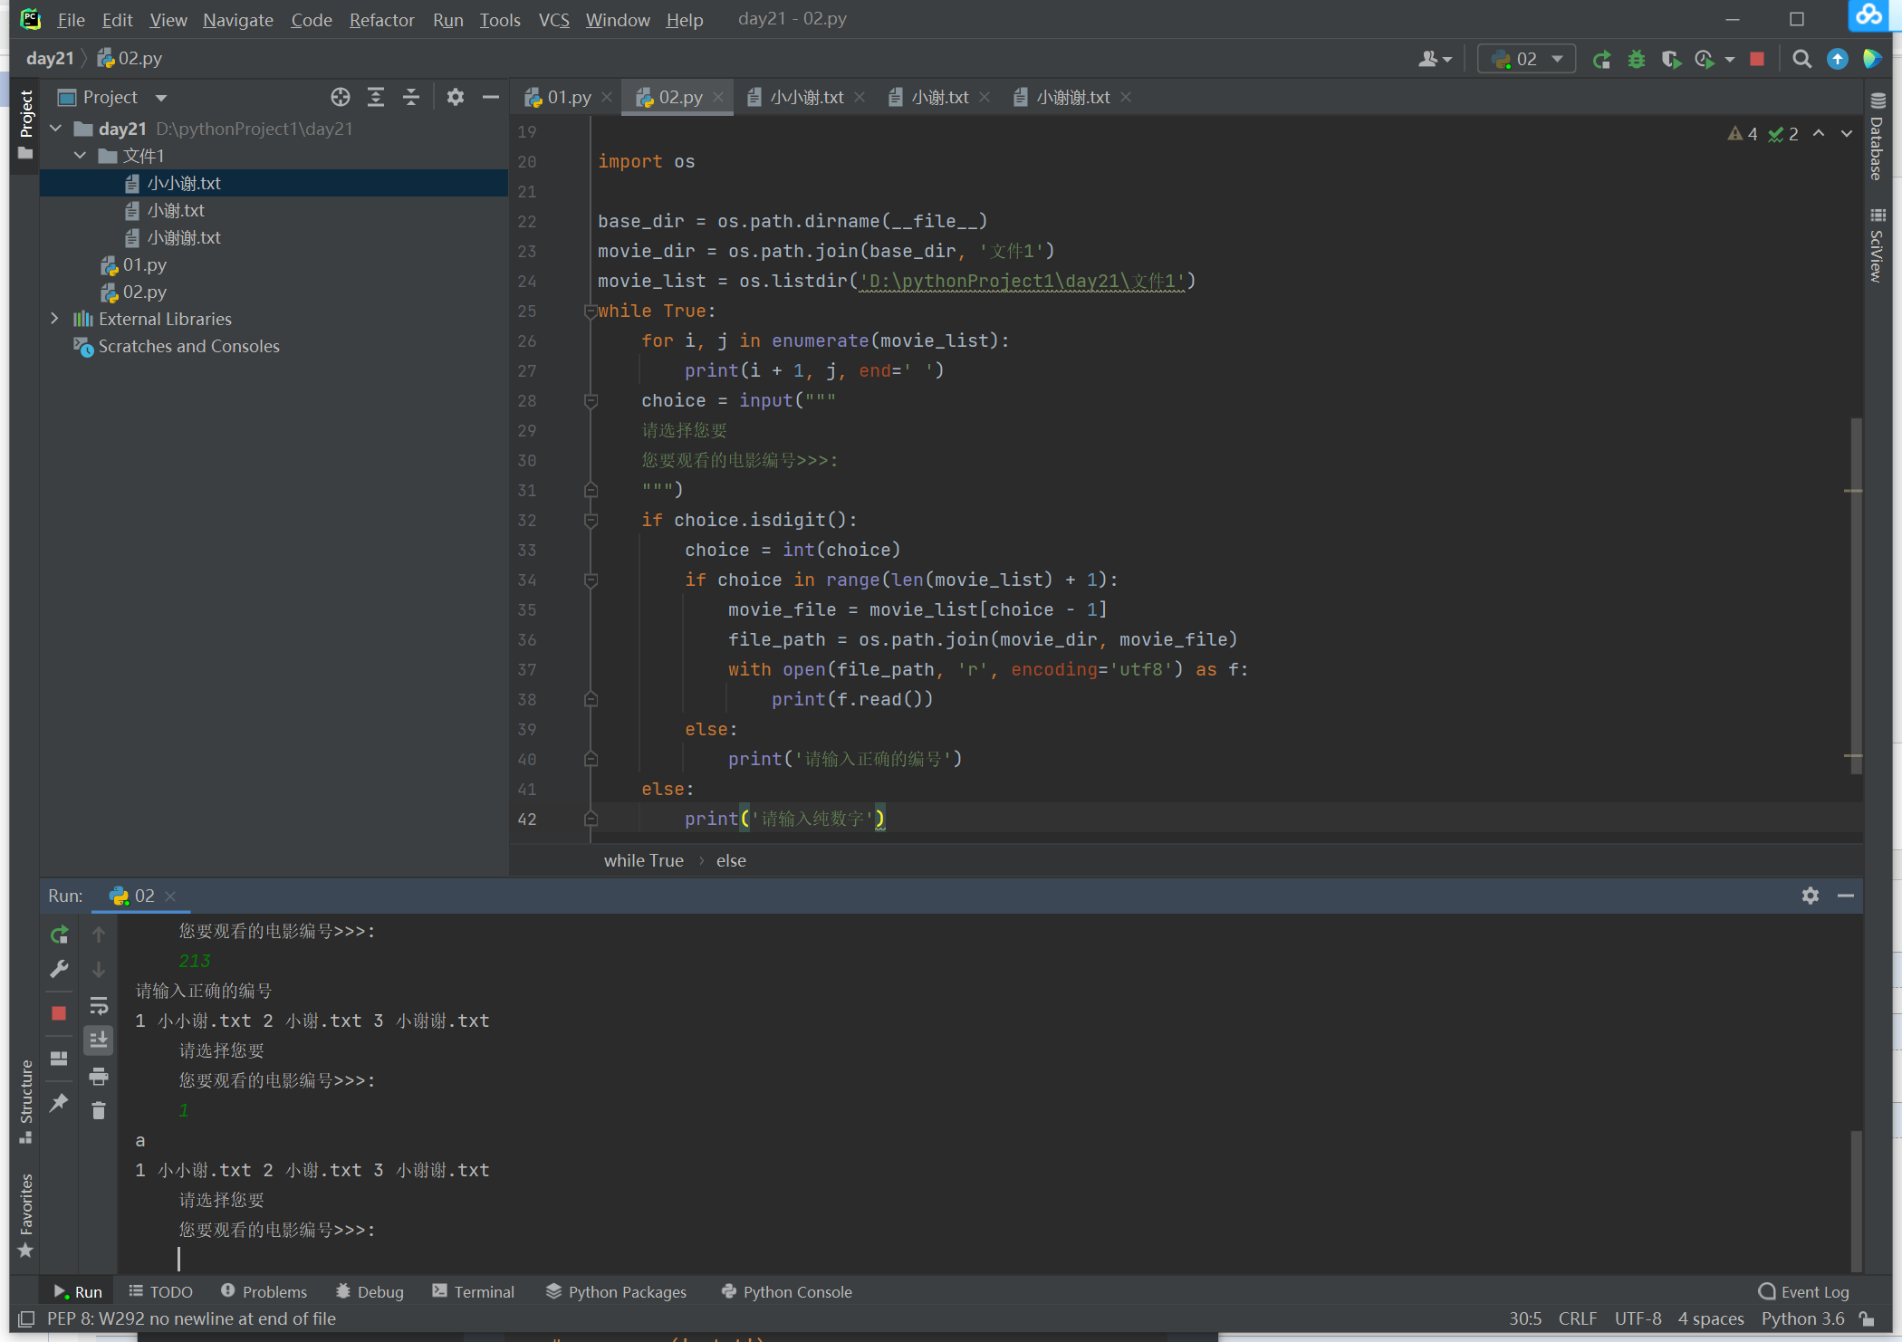
Task: Click the red Stop button in top toolbar
Action: pyautogui.click(x=1757, y=60)
